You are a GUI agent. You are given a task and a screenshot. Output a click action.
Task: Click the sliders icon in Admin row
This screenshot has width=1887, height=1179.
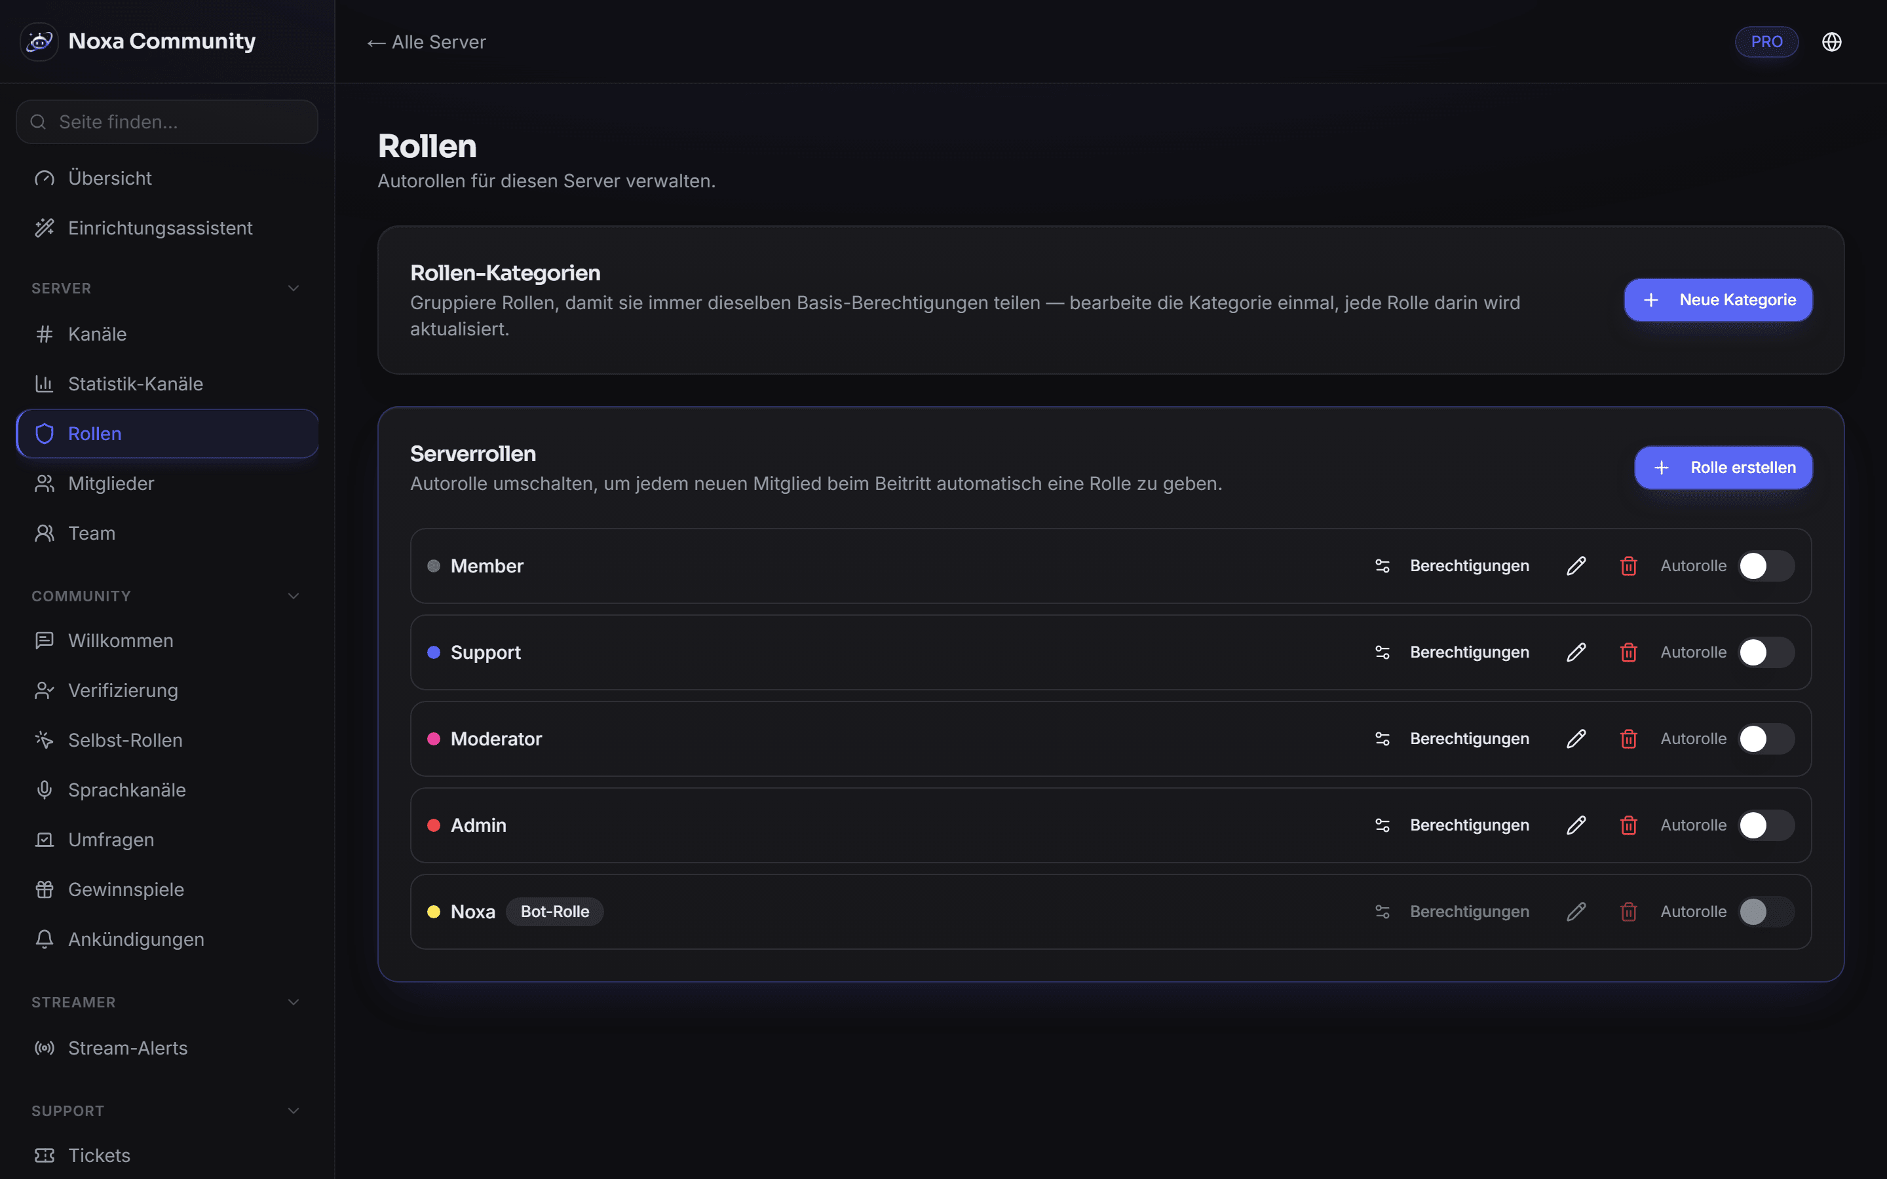[x=1382, y=825]
